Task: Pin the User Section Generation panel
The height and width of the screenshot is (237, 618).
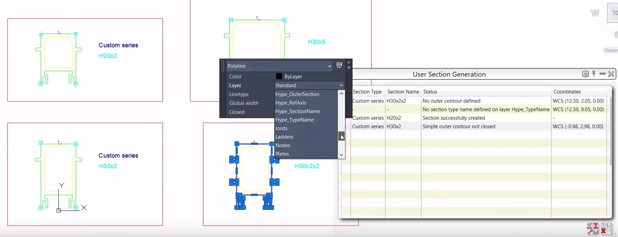Action: (x=594, y=74)
